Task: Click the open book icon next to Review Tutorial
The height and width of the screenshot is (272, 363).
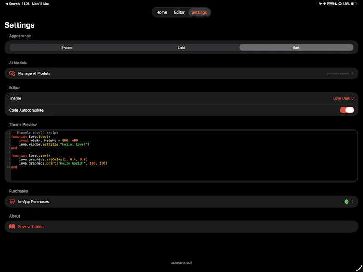Action: [x=12, y=227]
